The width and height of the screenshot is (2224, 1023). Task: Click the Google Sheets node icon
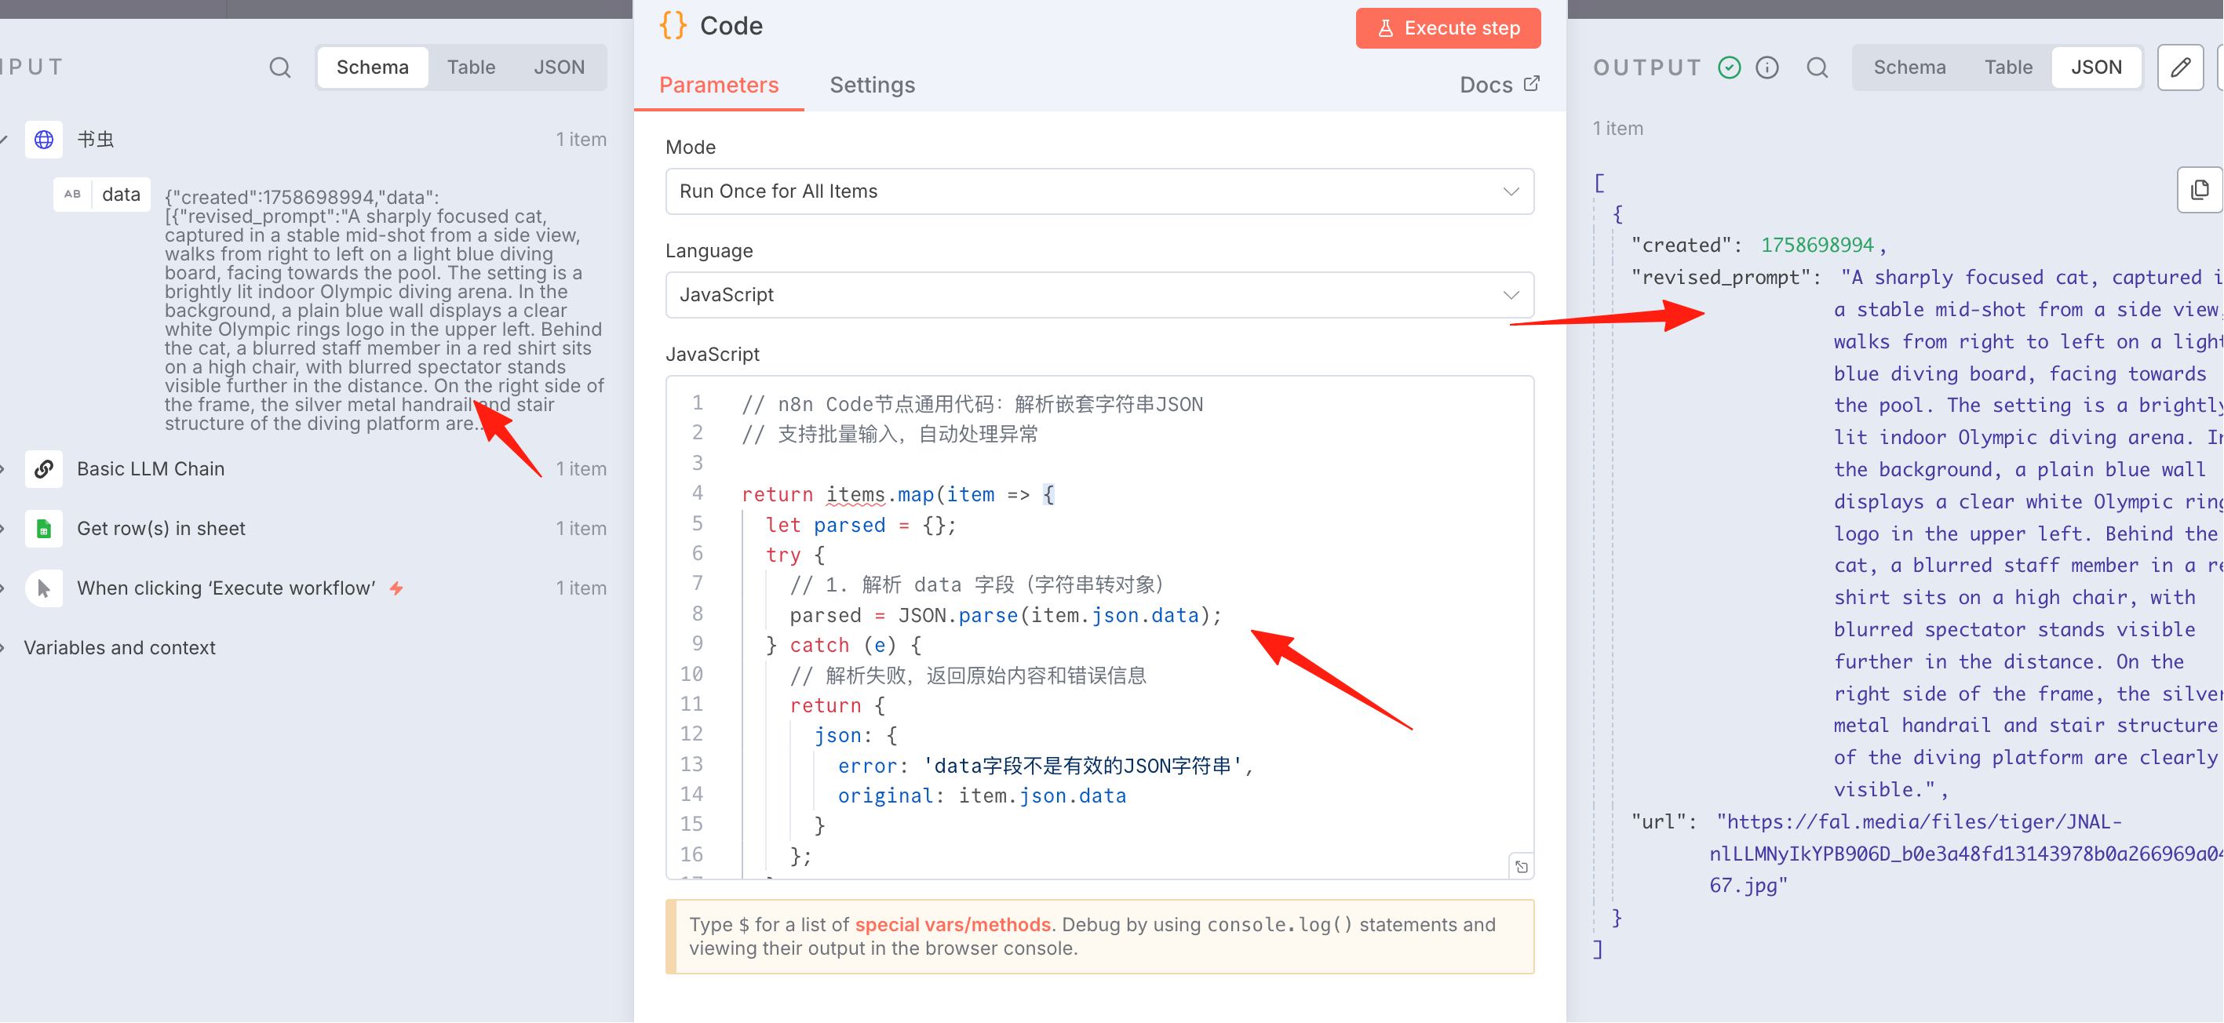click(x=44, y=528)
